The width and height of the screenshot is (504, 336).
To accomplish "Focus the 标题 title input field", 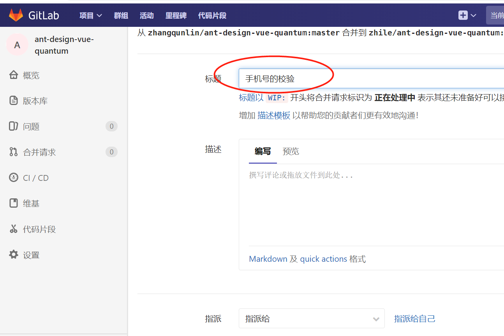I will [x=371, y=79].
